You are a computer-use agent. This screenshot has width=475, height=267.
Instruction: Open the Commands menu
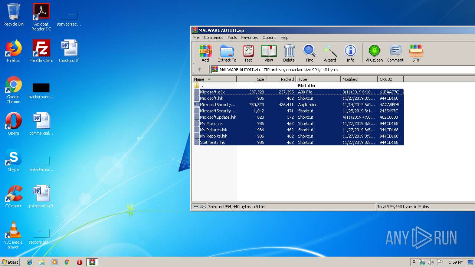point(213,37)
